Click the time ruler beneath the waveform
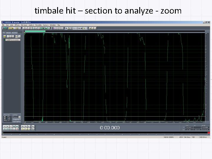Image resolution: width=212 pixels, height=159 pixels. point(115,122)
